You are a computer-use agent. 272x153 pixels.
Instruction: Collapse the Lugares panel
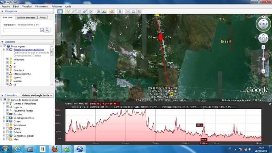2,42
